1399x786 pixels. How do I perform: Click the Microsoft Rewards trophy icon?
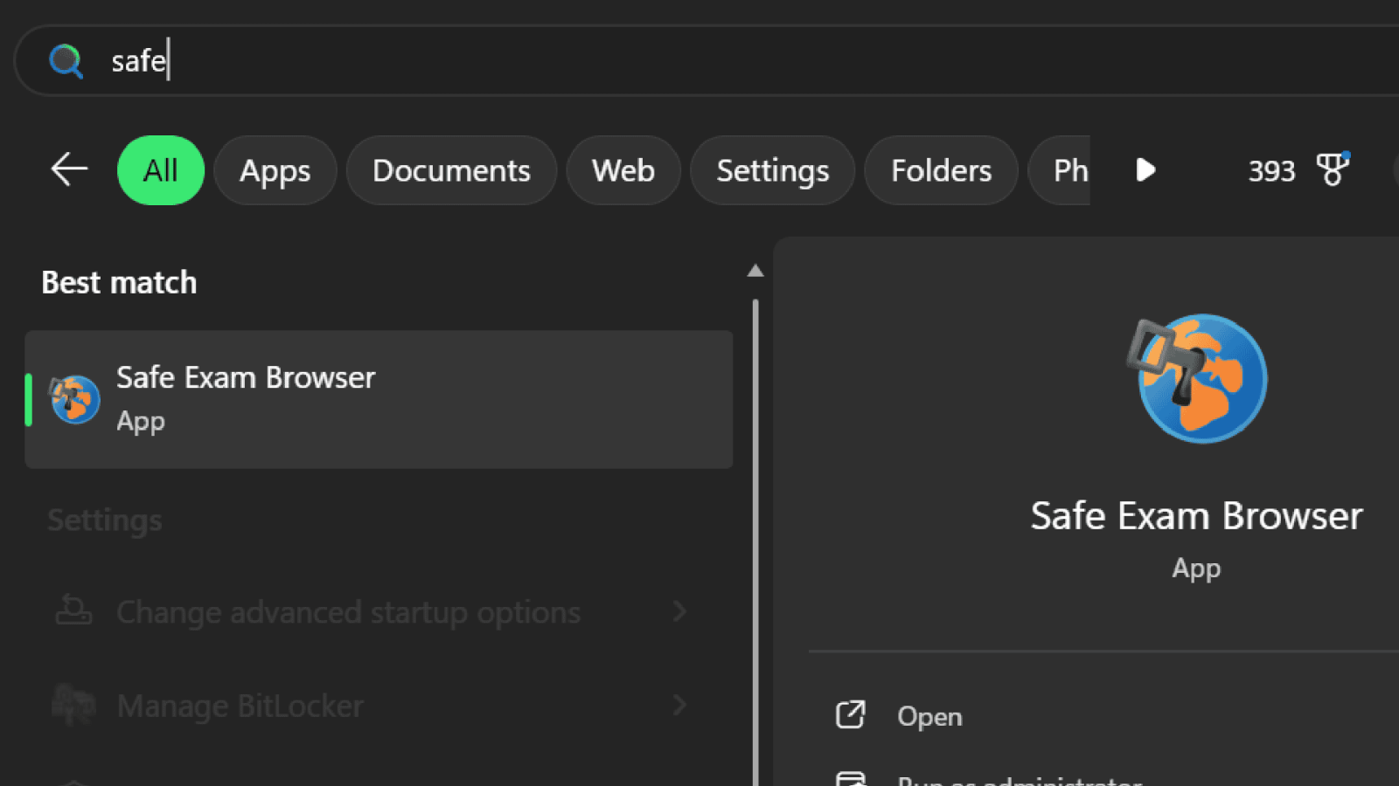coord(1333,169)
